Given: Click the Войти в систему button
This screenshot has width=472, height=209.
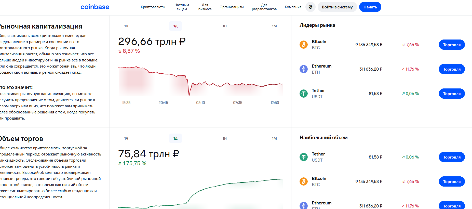Looking at the screenshot, I should pos(337,7).
